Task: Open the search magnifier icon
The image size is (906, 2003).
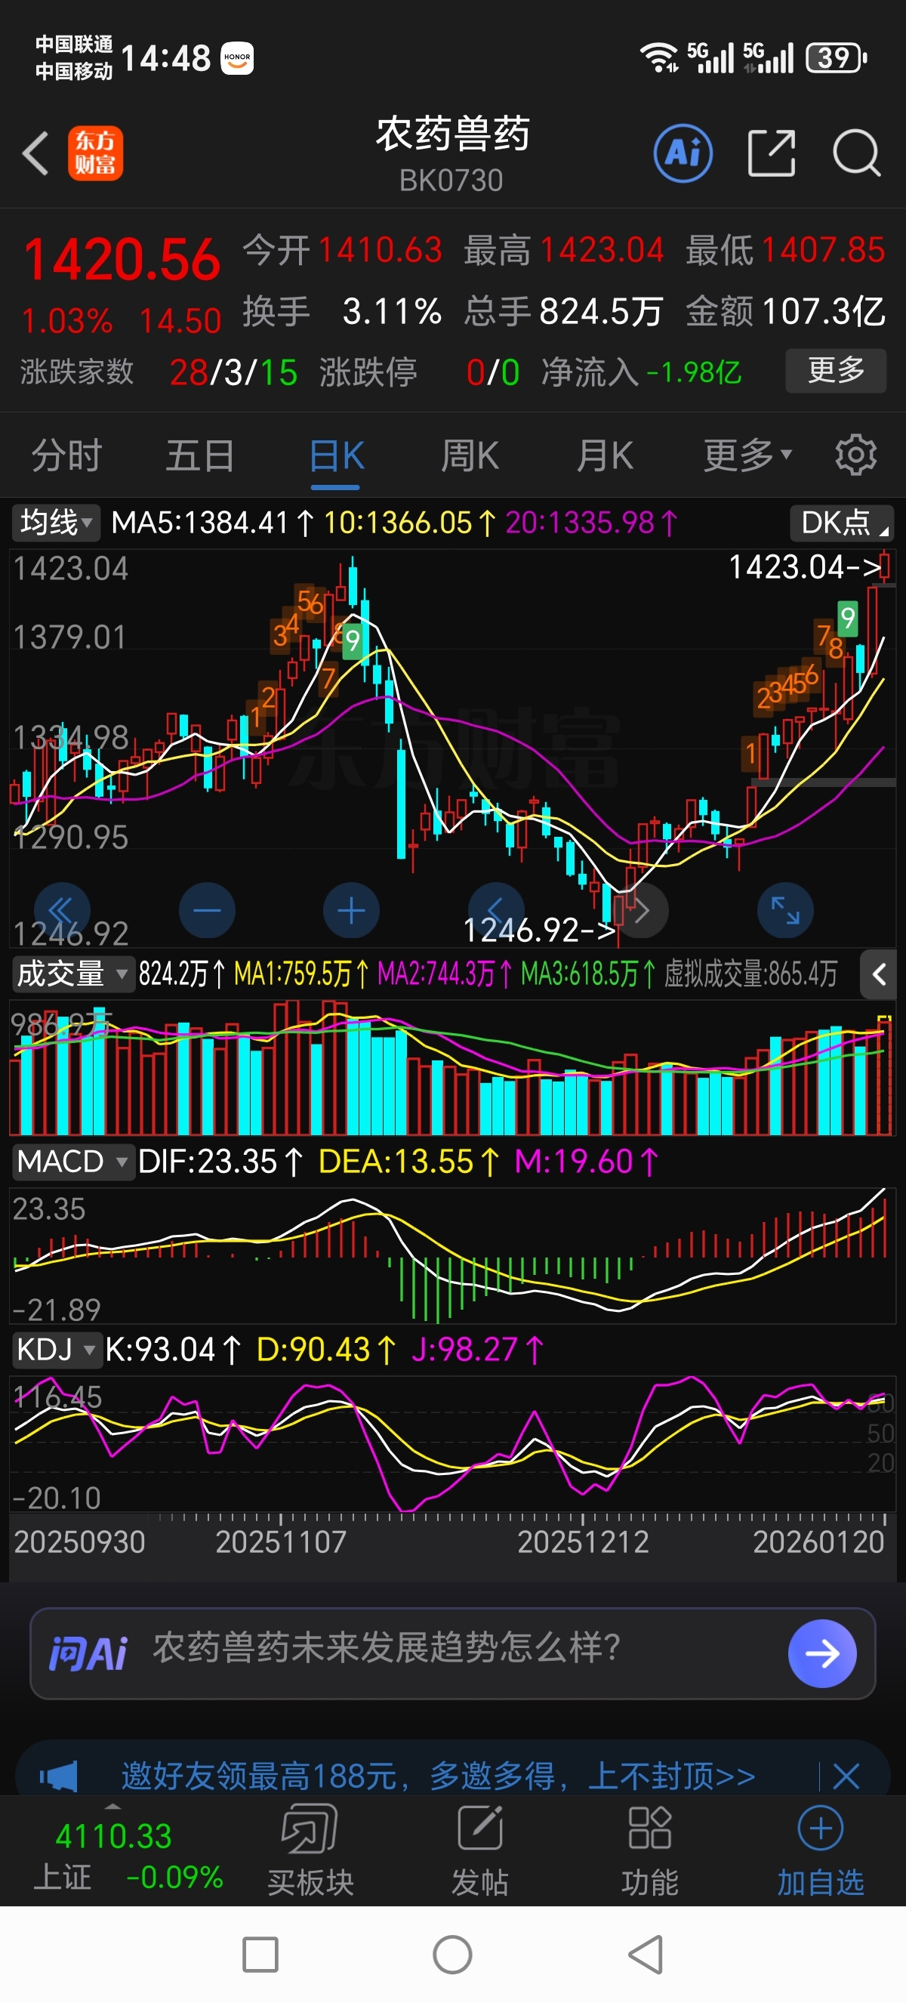Action: click(x=856, y=153)
